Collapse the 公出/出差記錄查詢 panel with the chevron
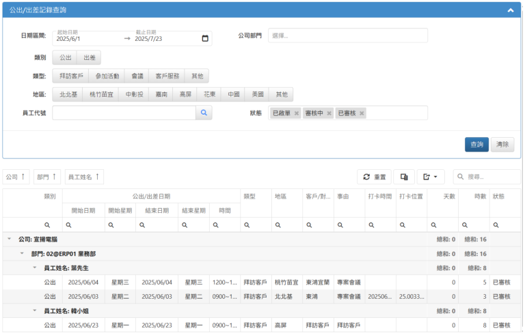 [510, 10]
